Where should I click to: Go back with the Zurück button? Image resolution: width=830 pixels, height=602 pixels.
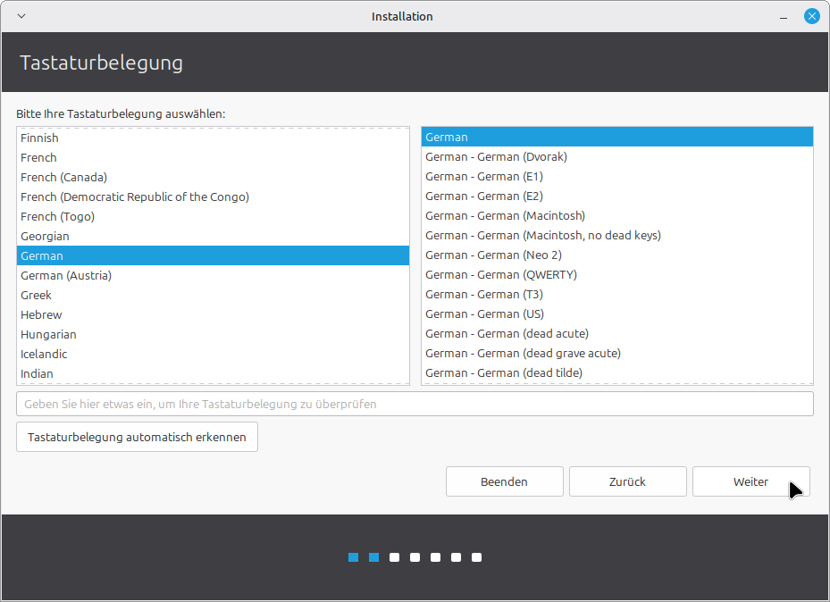pos(627,481)
